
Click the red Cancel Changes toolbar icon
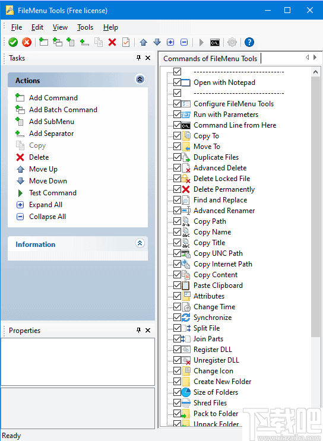pos(27,42)
